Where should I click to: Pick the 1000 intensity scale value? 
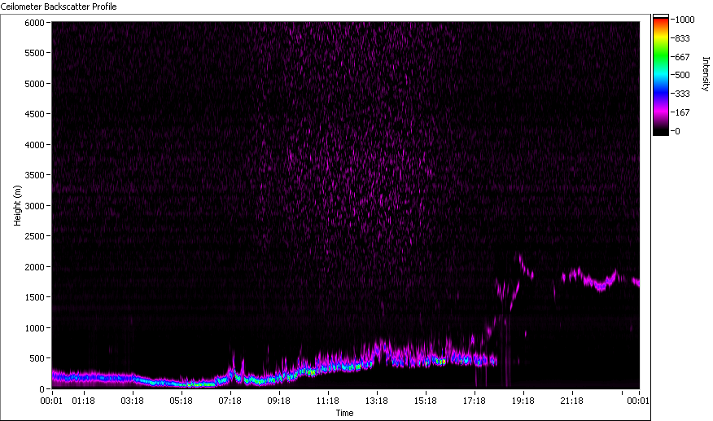pyautogui.click(x=685, y=20)
